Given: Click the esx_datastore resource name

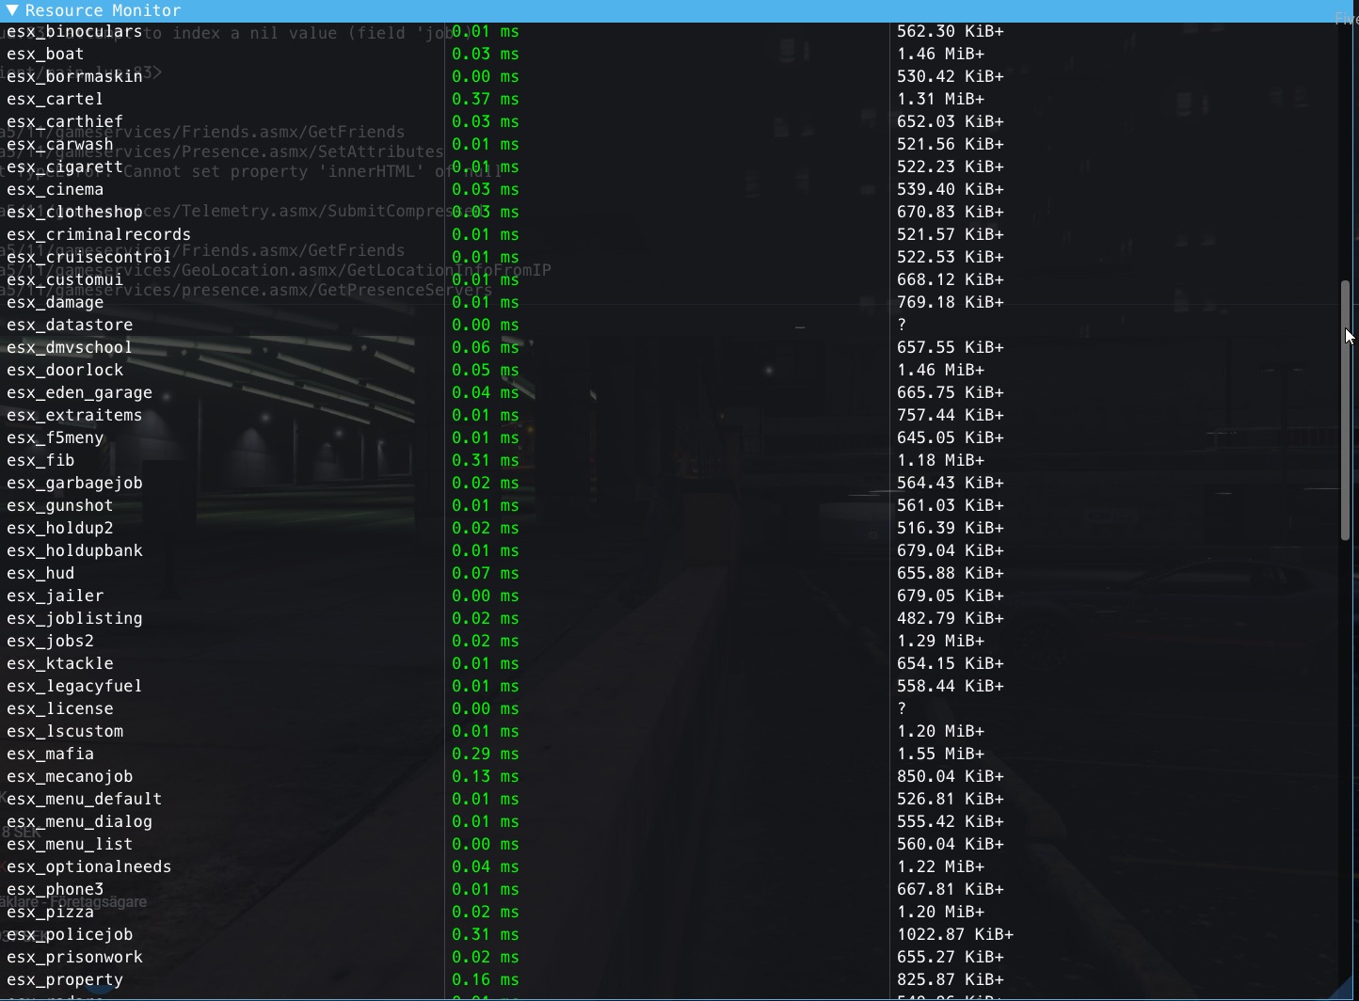Looking at the screenshot, I should coord(70,325).
